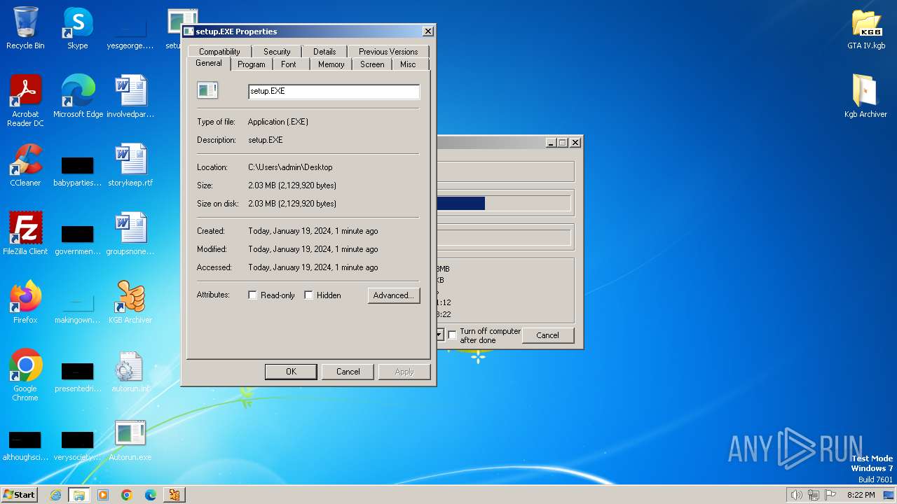Open the Start menu

point(20,495)
